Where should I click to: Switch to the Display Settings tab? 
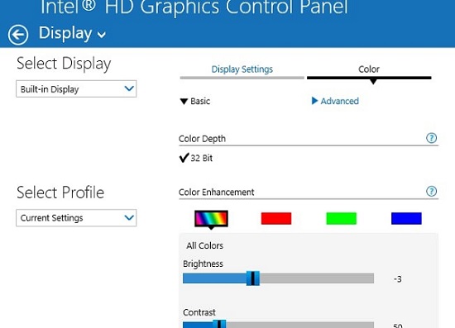click(x=242, y=69)
